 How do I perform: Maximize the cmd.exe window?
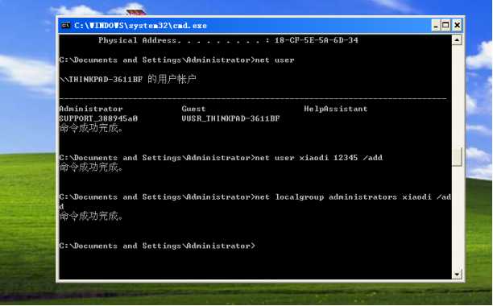(445, 26)
